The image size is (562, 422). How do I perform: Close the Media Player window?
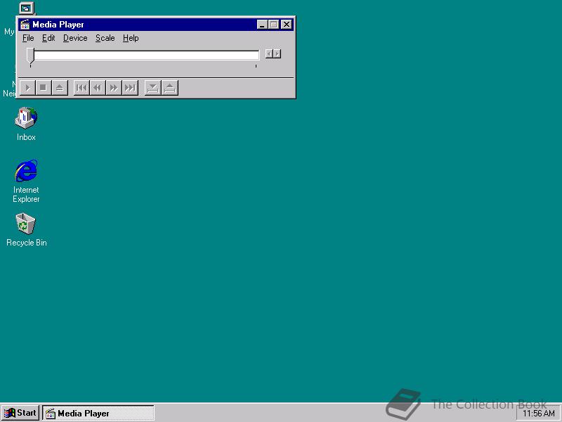[287, 25]
